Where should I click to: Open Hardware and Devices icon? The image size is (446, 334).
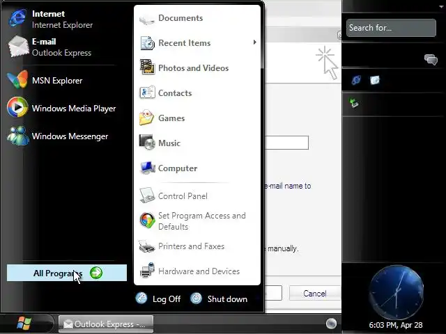(x=147, y=271)
